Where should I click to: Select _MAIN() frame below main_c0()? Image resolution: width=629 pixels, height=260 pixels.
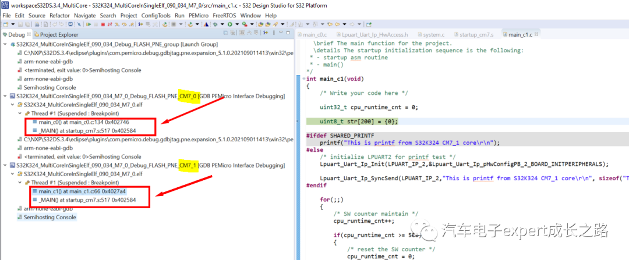(84, 131)
